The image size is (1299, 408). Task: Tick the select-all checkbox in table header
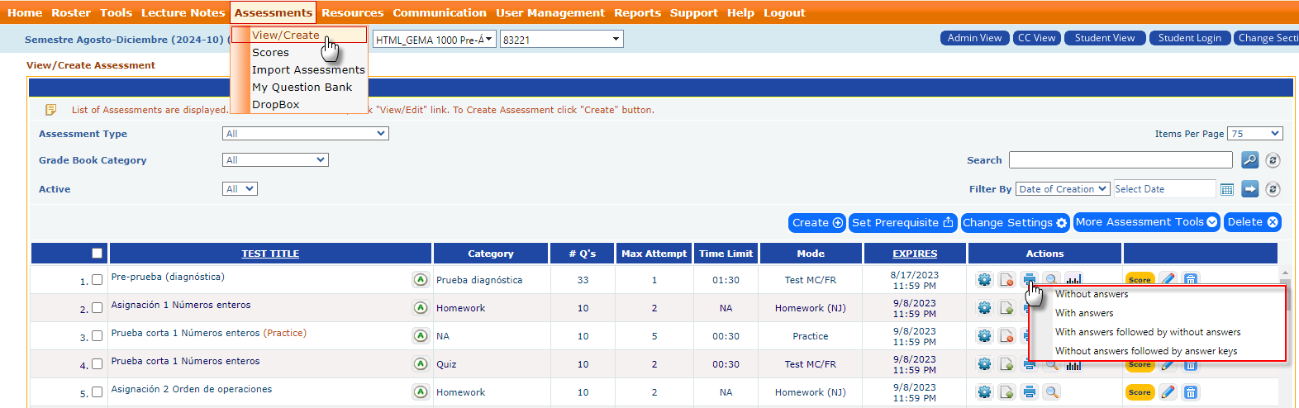[98, 254]
